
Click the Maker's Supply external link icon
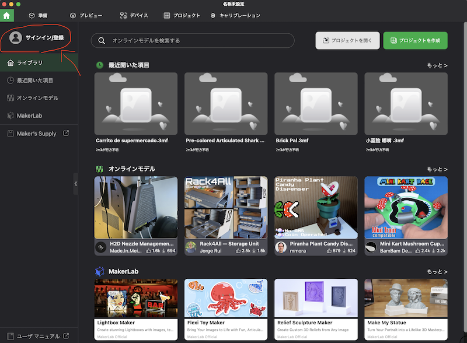pos(66,134)
